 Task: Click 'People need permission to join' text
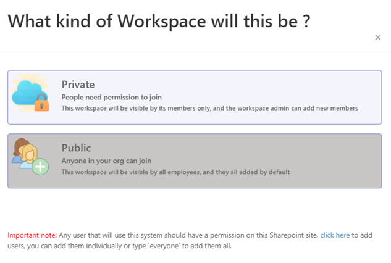pos(111,97)
